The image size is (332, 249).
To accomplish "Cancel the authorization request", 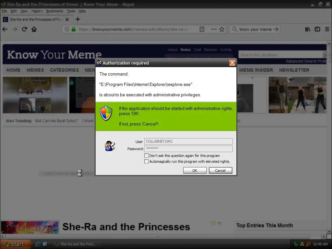I will pyautogui.click(x=220, y=171).
